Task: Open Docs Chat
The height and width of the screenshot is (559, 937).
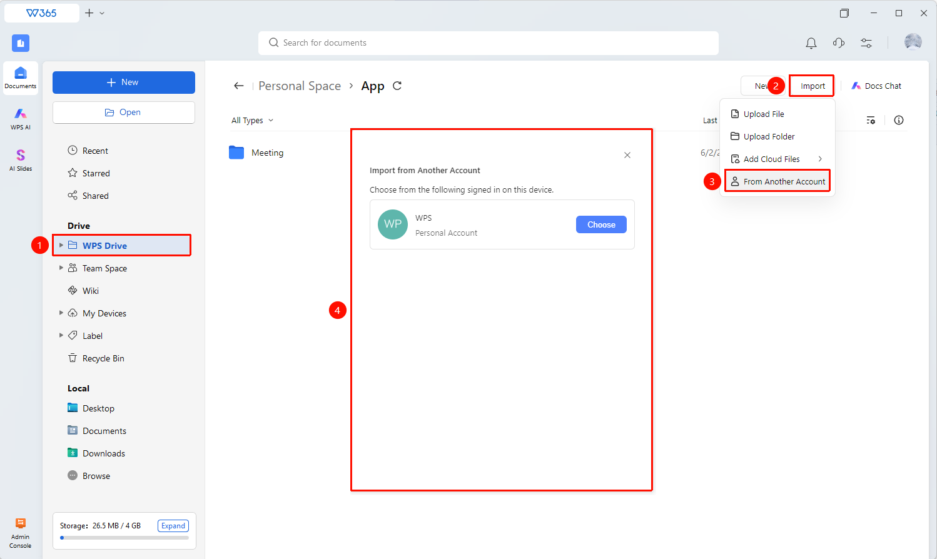Action: click(x=876, y=86)
